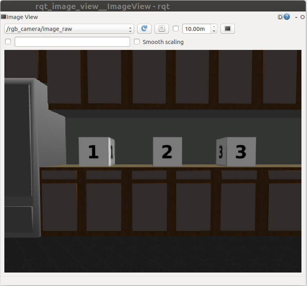Toggle the checkbox left of the empty text field
The image size is (307, 286).
pos(8,42)
